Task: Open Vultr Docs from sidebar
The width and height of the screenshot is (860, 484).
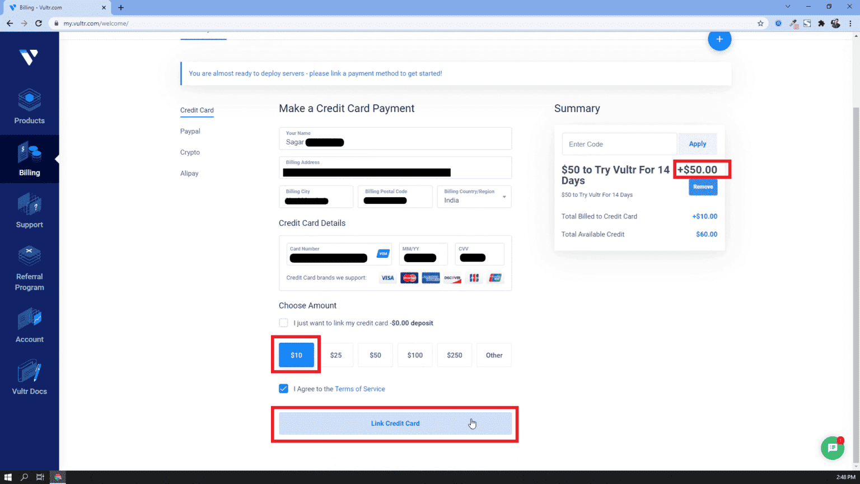Action: (x=29, y=377)
